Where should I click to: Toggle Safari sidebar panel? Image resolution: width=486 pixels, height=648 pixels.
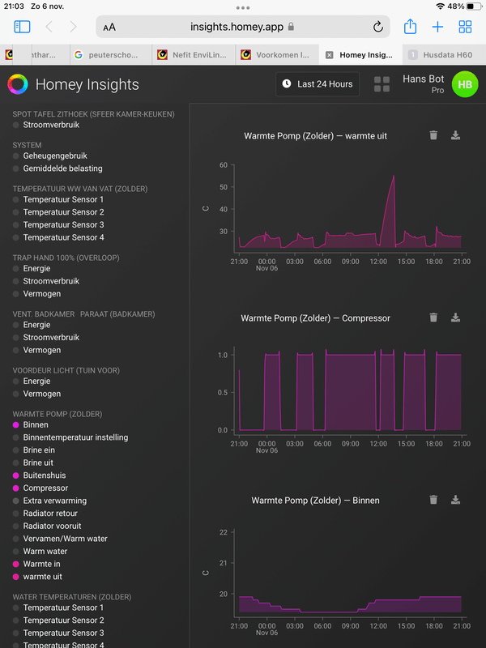click(x=22, y=27)
